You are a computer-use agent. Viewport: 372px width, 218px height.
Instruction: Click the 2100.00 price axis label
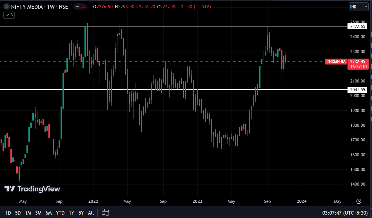coord(357,81)
